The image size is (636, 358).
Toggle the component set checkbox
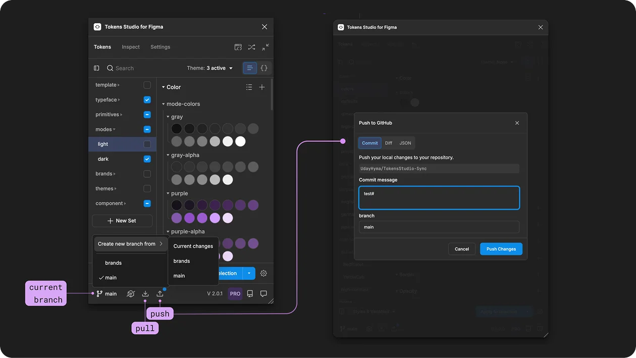147,203
